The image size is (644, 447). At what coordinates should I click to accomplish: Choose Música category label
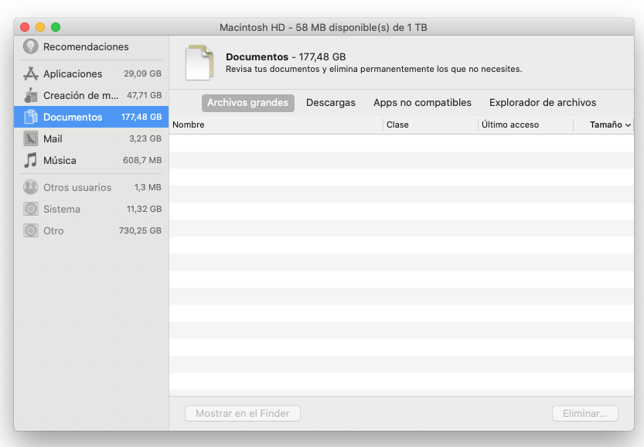(x=60, y=161)
